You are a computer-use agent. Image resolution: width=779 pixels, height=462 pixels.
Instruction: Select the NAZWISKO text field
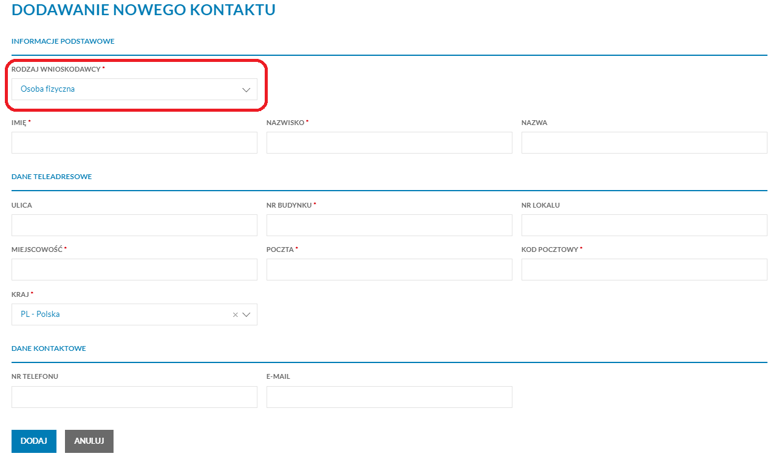389,142
